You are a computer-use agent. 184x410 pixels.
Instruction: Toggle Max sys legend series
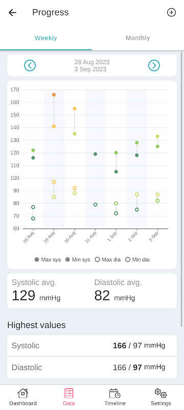pyautogui.click(x=48, y=260)
